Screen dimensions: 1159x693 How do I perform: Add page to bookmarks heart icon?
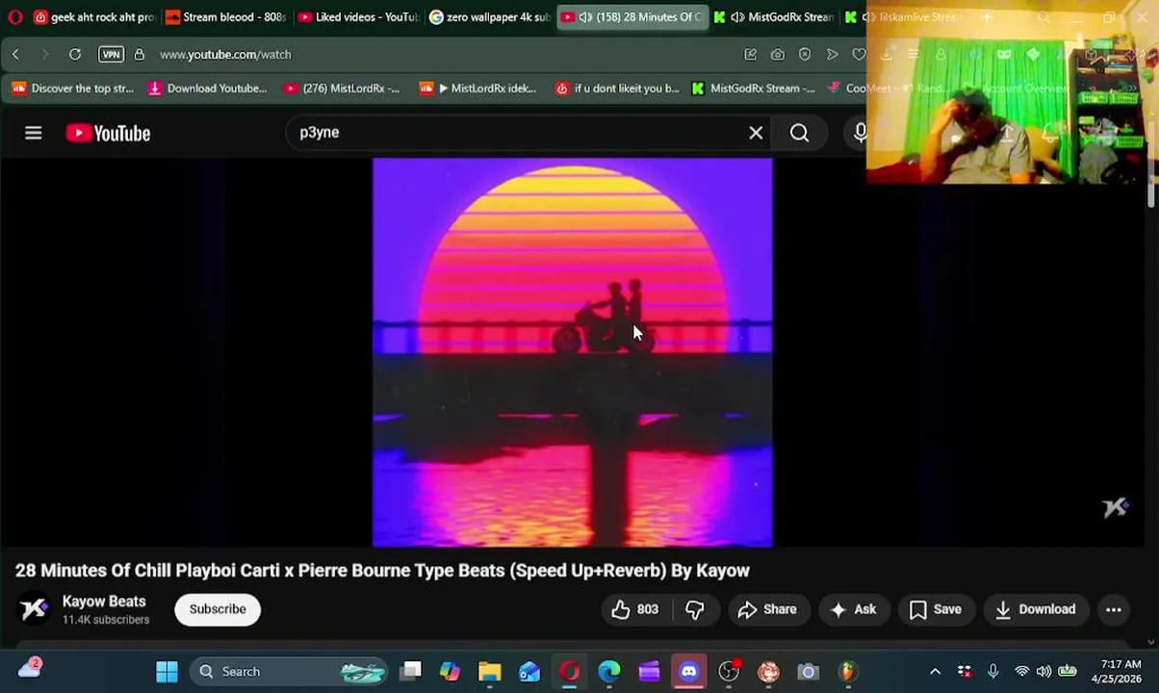[859, 55]
